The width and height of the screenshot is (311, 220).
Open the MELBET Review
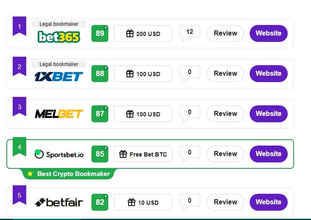point(226,114)
